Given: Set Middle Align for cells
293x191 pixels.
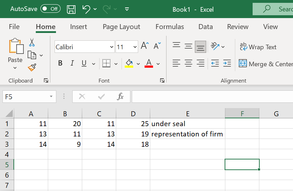Looking at the screenshot, I should [x=188, y=46].
